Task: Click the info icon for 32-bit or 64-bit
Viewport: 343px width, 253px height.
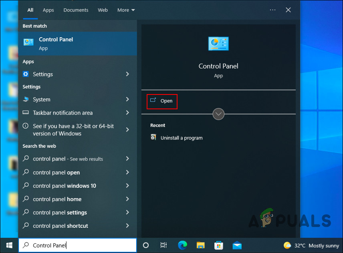Action: [x=26, y=126]
